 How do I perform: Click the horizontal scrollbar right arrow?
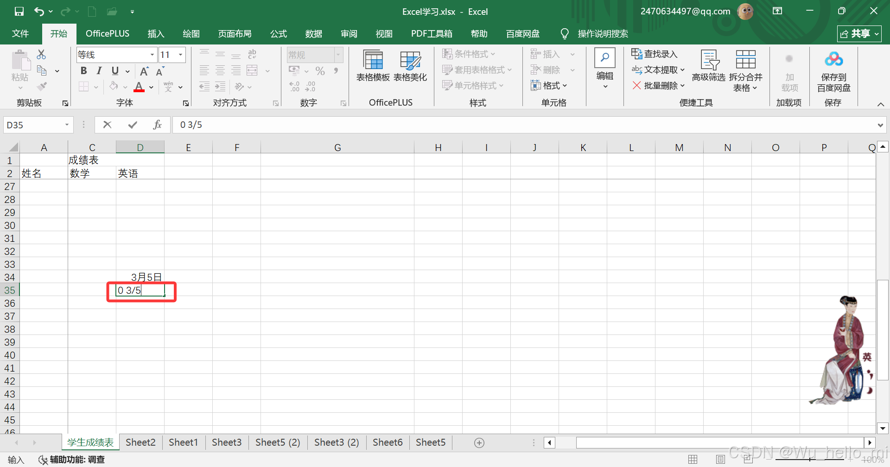coord(870,443)
